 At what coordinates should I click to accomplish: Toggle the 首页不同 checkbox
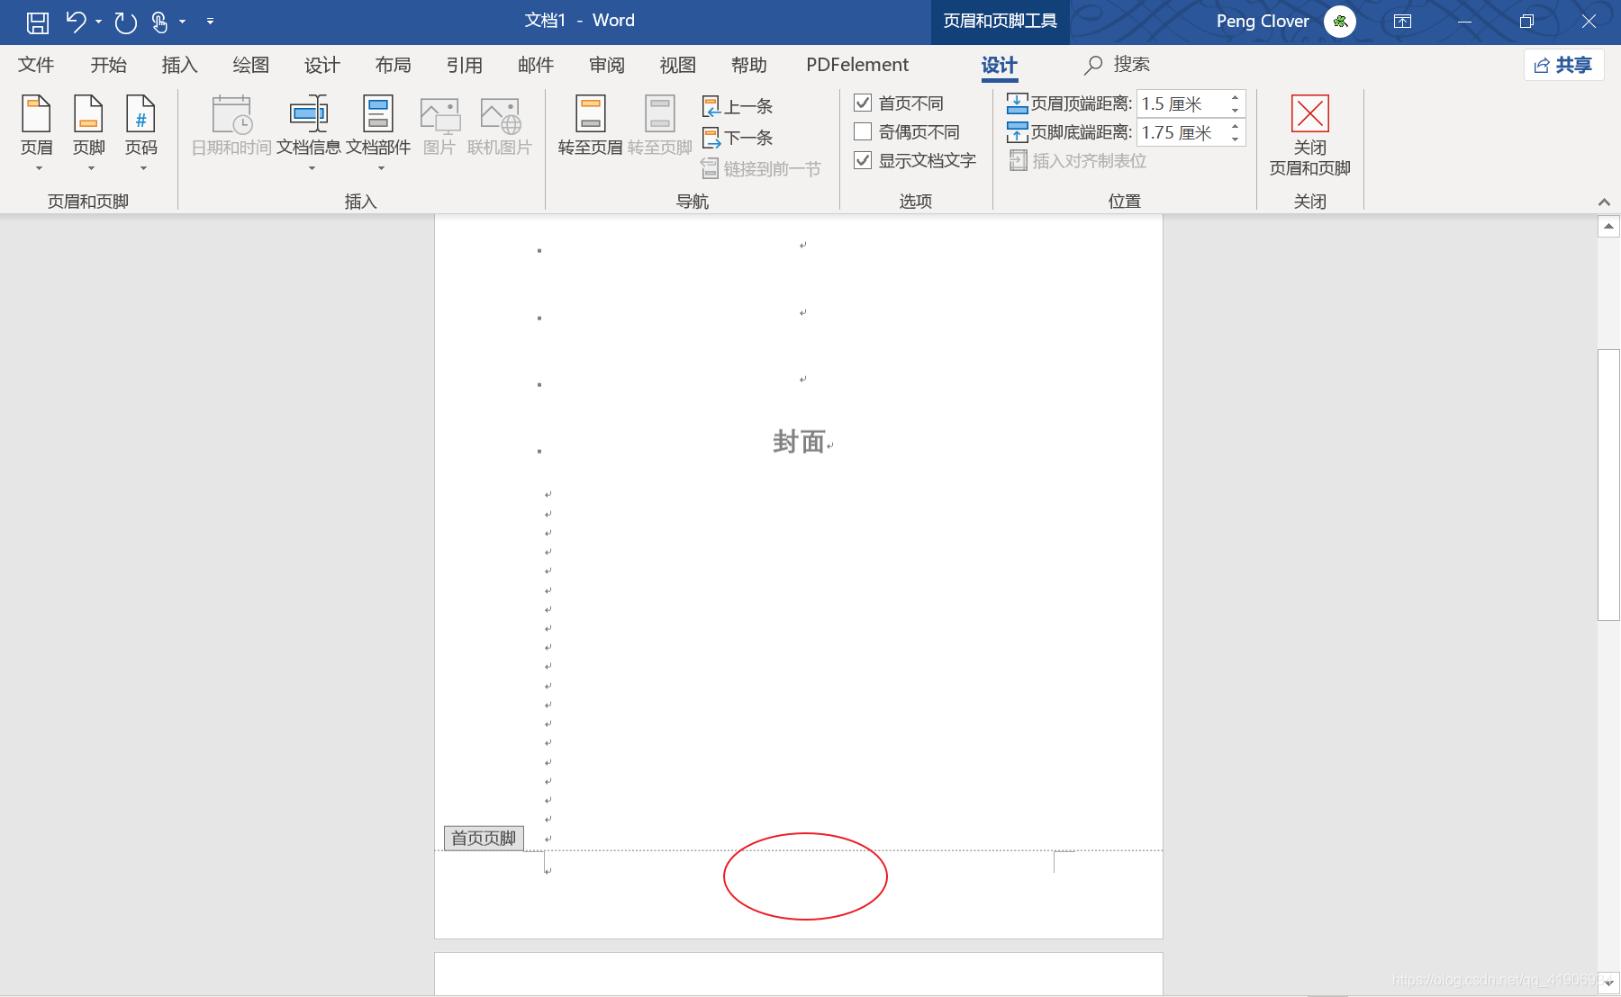coord(863,103)
